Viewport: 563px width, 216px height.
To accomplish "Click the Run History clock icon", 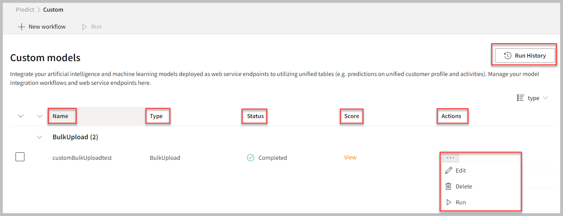I will (x=508, y=56).
